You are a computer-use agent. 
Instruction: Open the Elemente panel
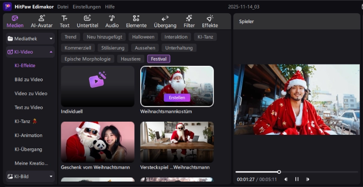[x=136, y=21]
